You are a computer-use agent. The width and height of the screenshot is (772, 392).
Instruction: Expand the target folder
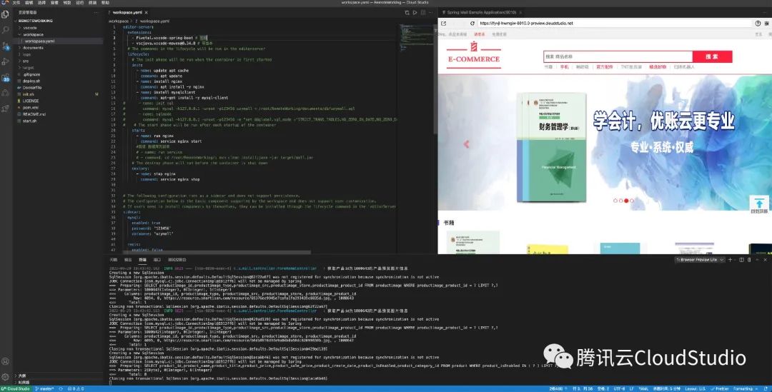[27, 67]
